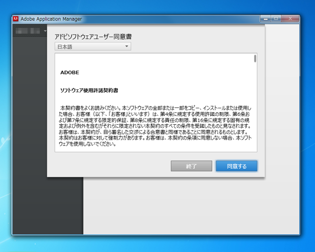Click the Adobe icon in title bar
The height and width of the screenshot is (252, 315).
point(15,19)
